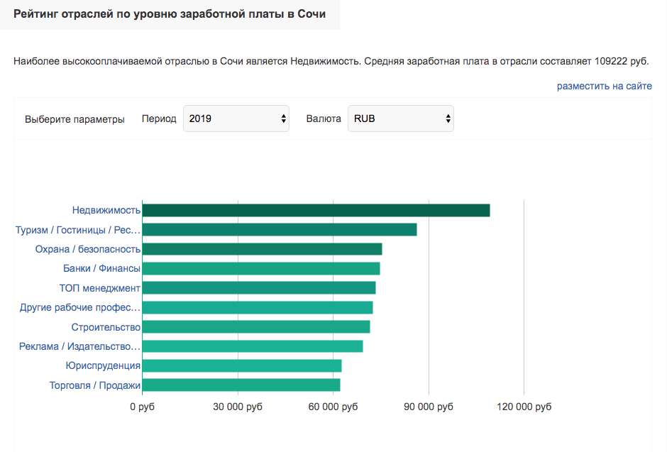Open the 'ТОП менеджмент' link
Image resolution: width=667 pixels, height=452 pixels.
coord(99,288)
